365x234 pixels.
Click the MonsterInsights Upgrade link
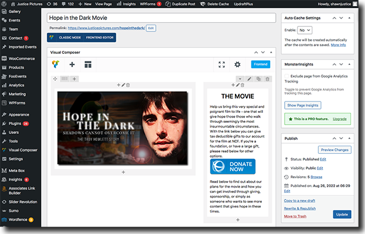[x=339, y=119]
